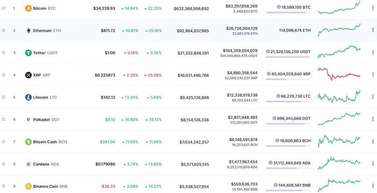Star Bitcoin to add to watchlist
The height and width of the screenshot is (193, 377).
4,8
